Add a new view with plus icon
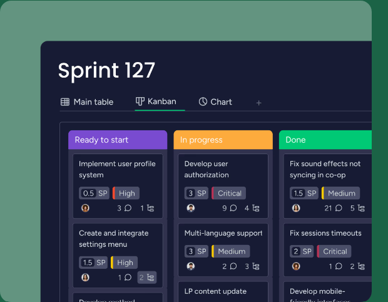388x302 pixels. click(x=258, y=103)
